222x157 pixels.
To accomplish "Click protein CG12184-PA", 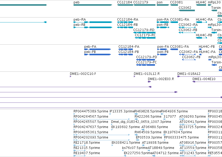I will [x=125, y=49].
